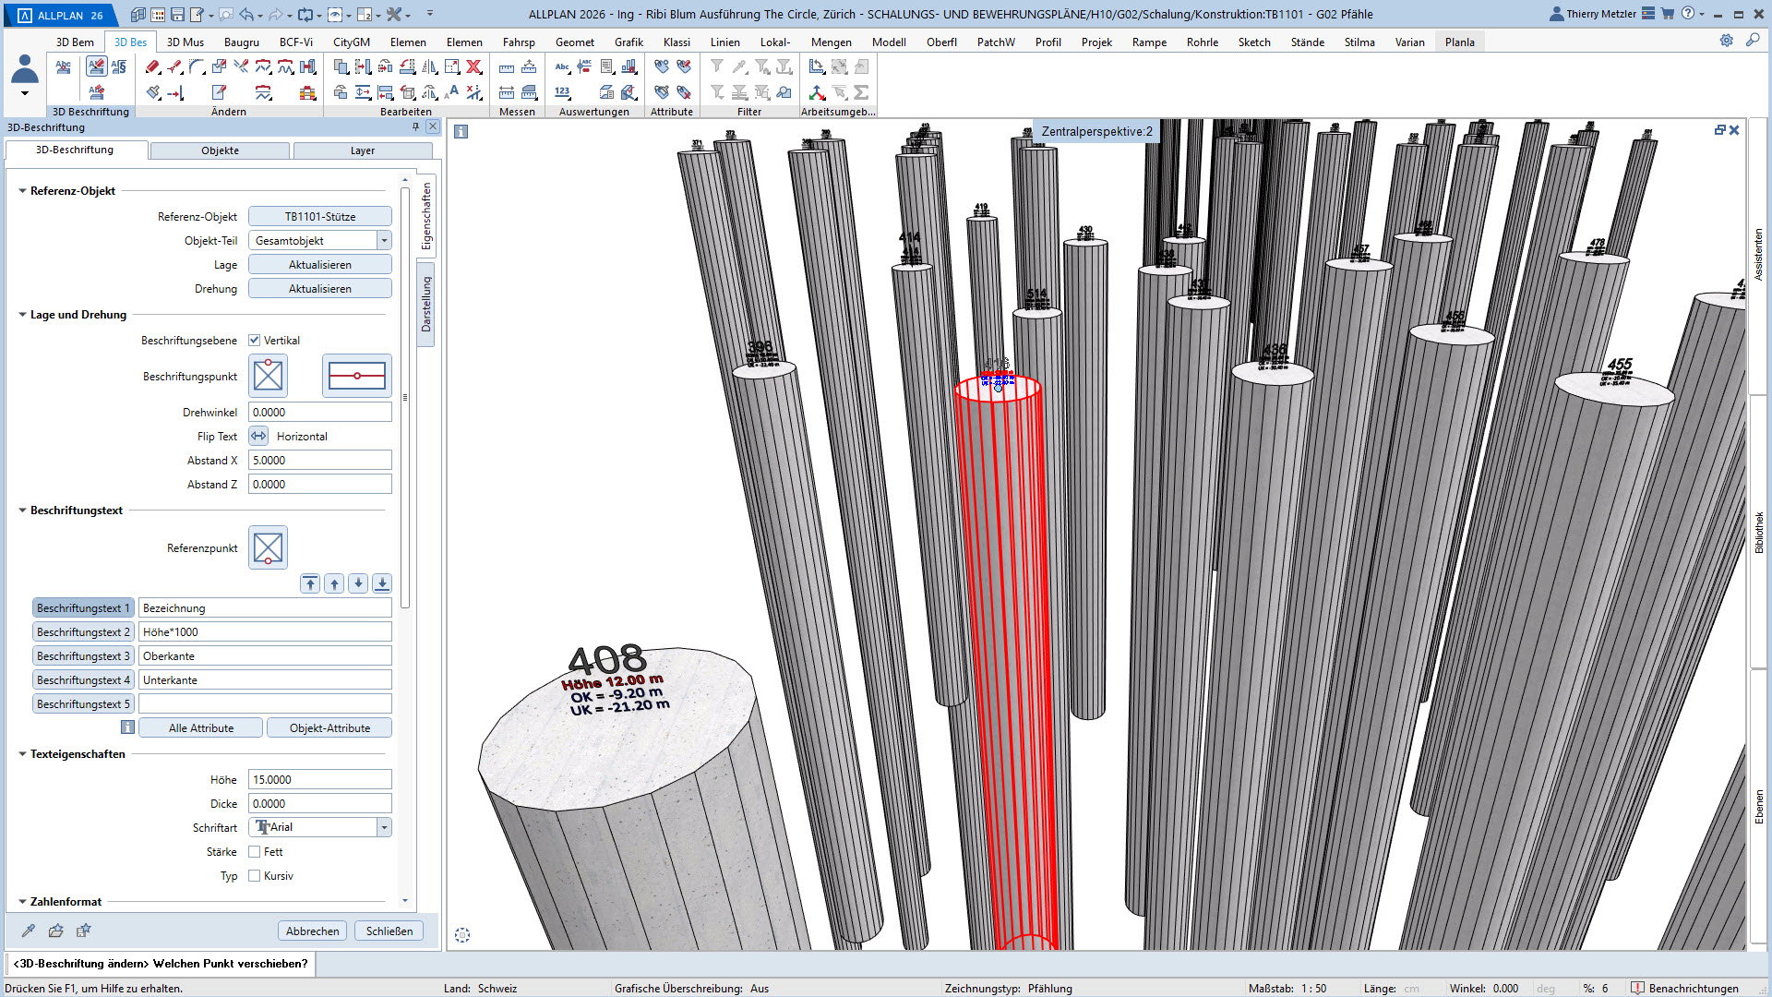
Task: Click the Alle Attribute button
Action: (201, 728)
